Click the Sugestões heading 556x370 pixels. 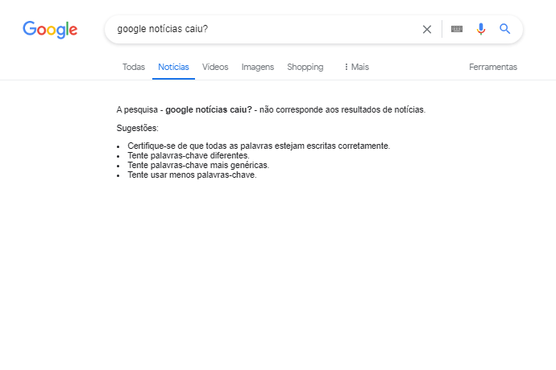coord(138,129)
